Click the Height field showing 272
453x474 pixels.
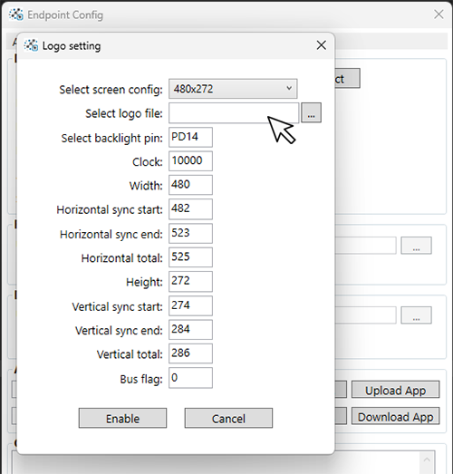tap(190, 281)
